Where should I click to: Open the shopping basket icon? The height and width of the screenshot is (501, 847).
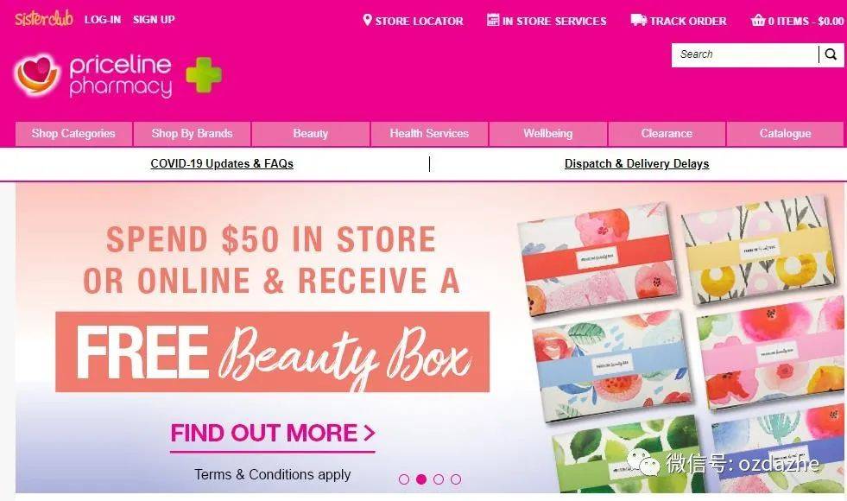pos(758,21)
